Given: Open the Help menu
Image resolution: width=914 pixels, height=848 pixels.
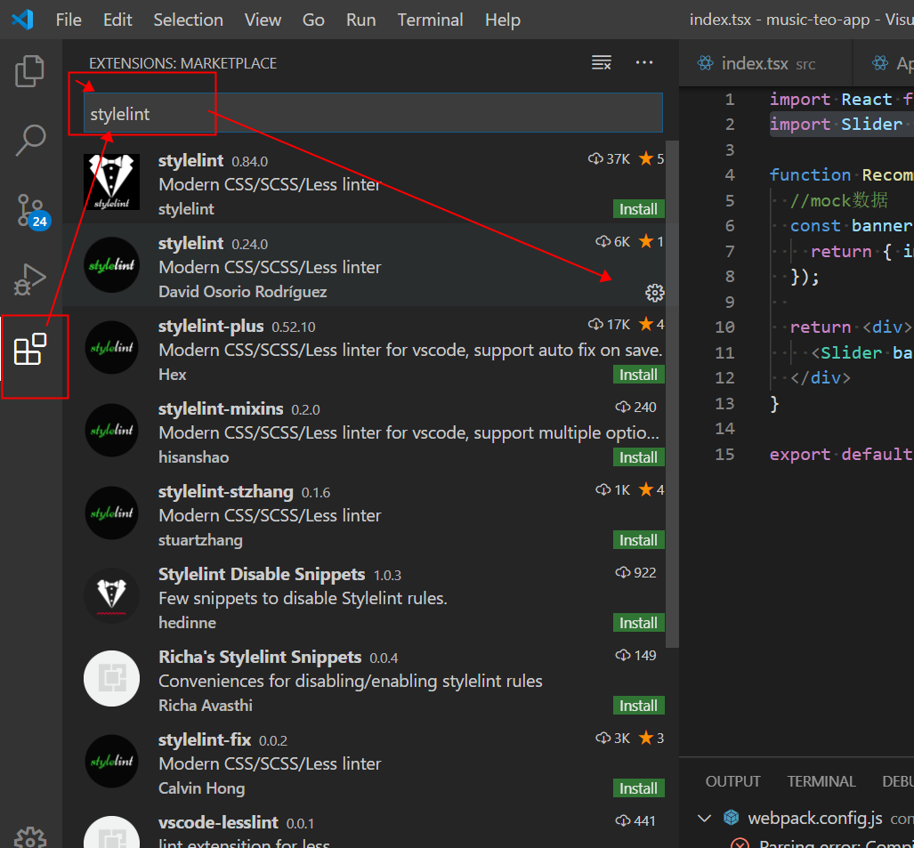Looking at the screenshot, I should 503,20.
